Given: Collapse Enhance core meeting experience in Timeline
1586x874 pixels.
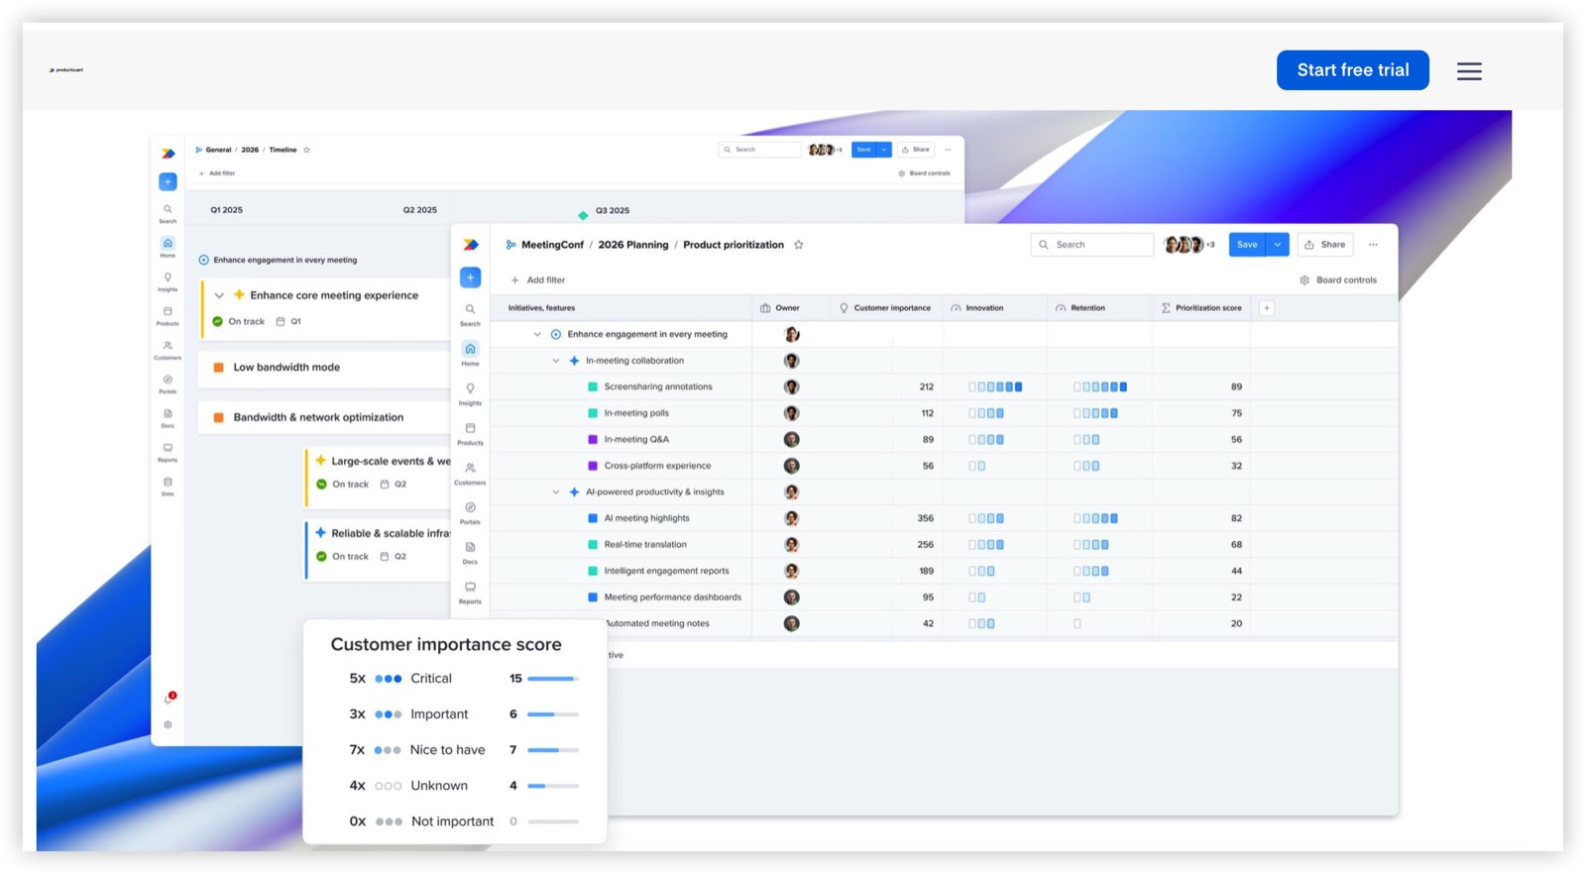Looking at the screenshot, I should [219, 295].
